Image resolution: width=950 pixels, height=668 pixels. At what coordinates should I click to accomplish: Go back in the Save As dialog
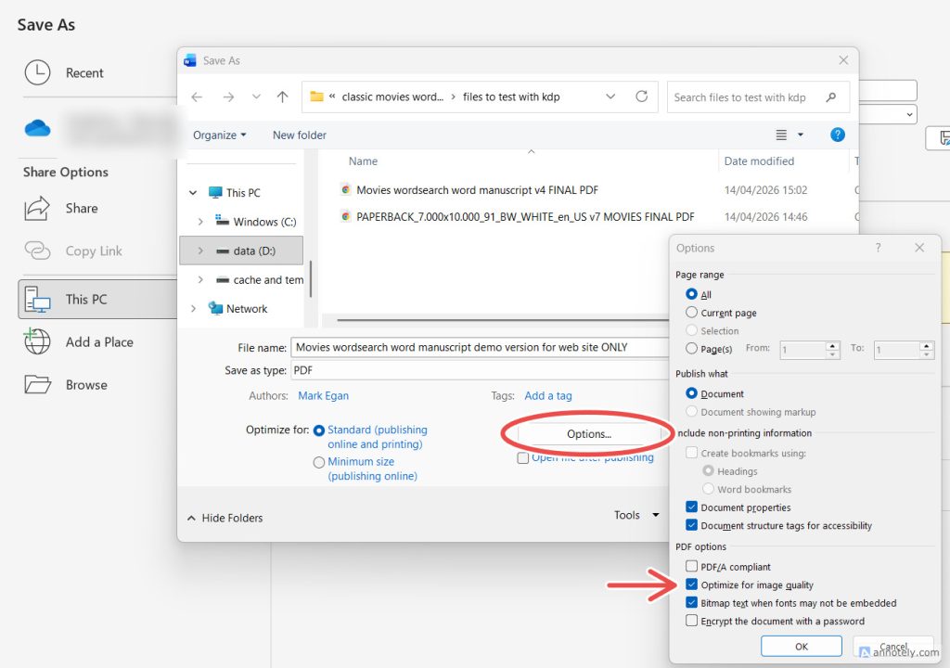click(x=197, y=97)
